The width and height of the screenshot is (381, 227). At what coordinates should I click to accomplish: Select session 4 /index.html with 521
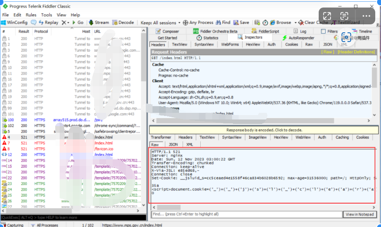coord(71,137)
